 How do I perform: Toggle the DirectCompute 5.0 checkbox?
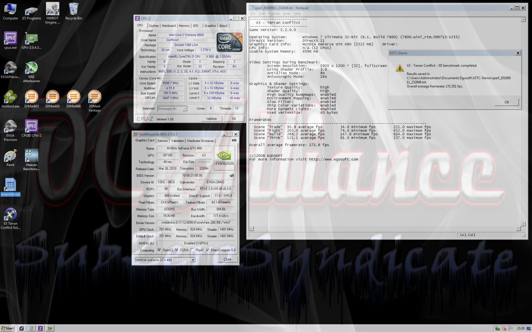(208, 250)
